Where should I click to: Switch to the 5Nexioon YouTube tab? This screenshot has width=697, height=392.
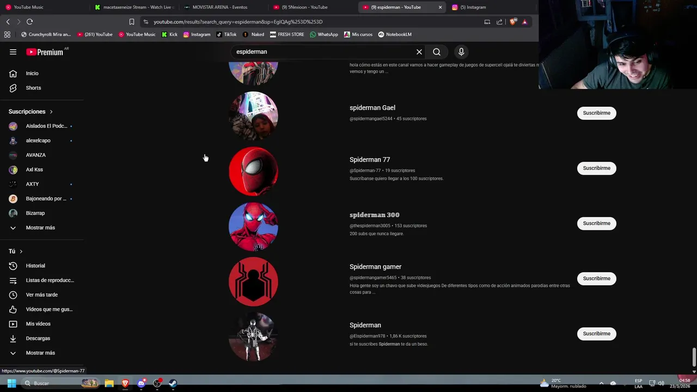click(313, 7)
